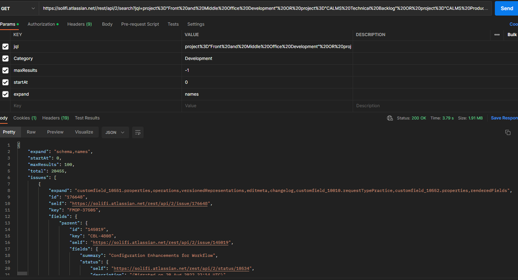Click the KEY column header

point(18,35)
